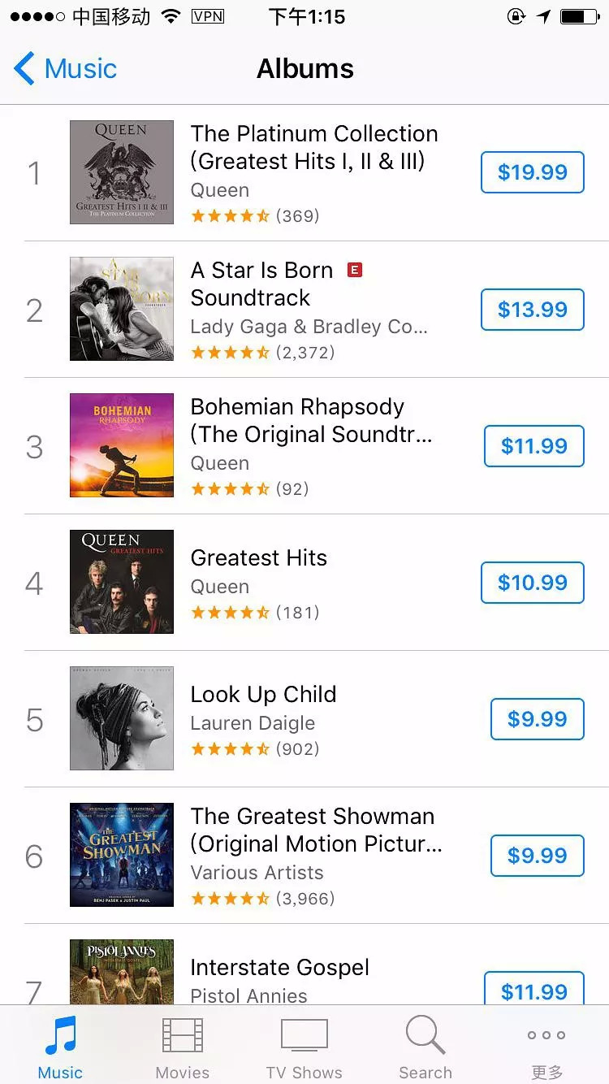This screenshot has height=1084, width=609.
Task: Tap the back chevron to Music
Action: click(24, 69)
